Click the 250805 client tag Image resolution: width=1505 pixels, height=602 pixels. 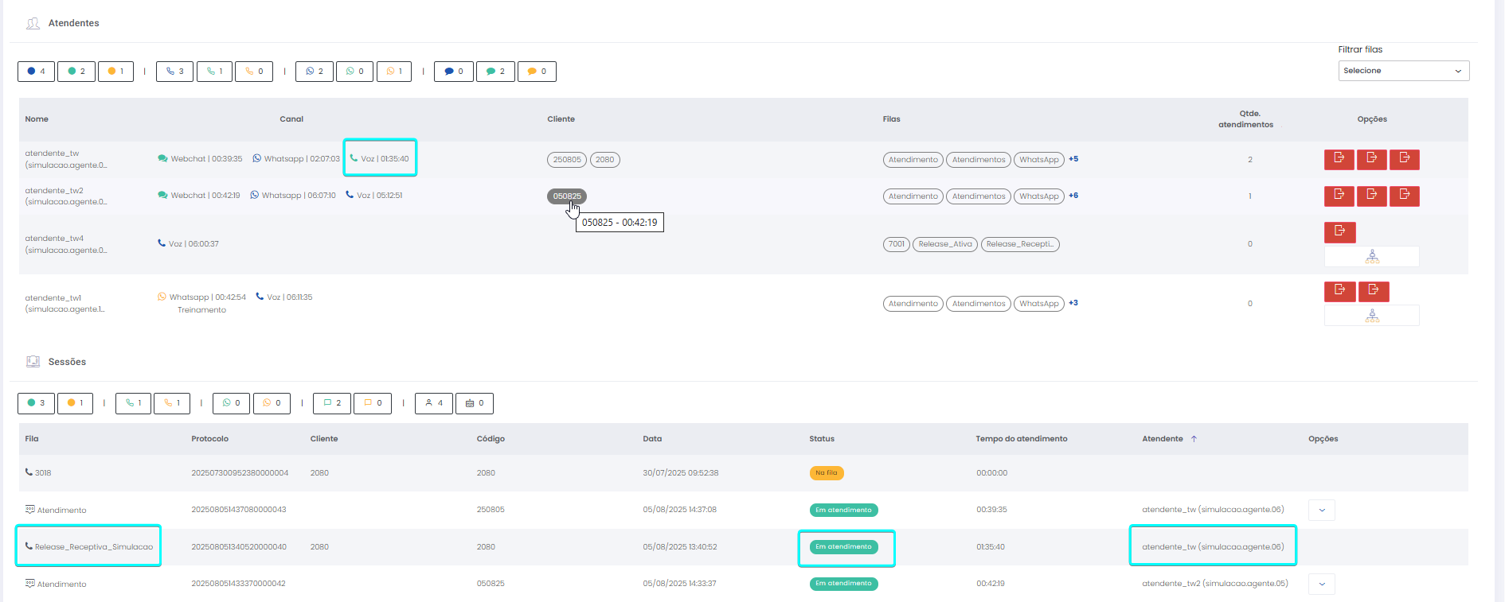tap(567, 160)
